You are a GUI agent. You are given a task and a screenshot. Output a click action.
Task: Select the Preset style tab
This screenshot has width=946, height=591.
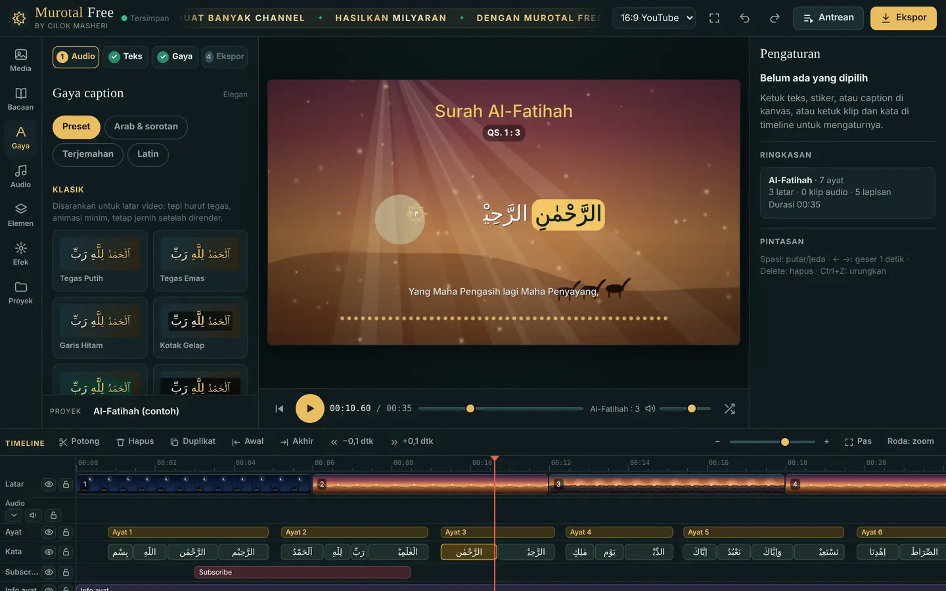(76, 127)
